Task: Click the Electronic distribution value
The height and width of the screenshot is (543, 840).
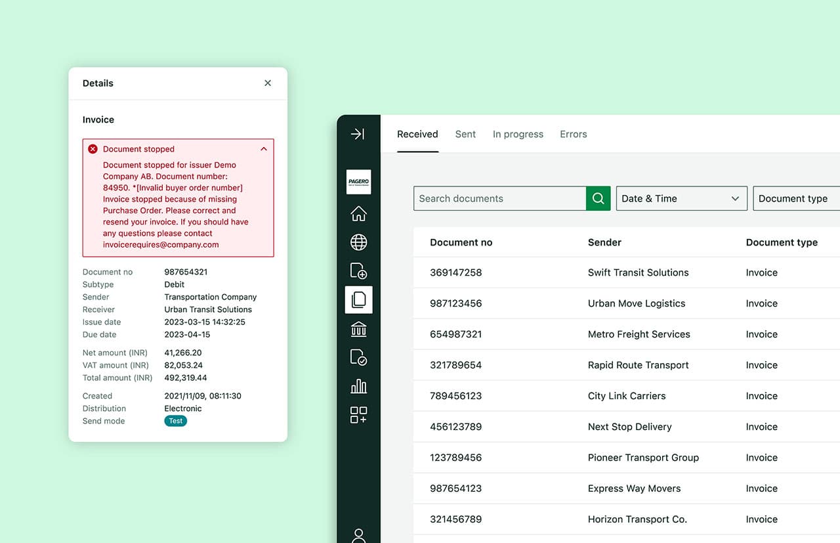Action: click(183, 408)
